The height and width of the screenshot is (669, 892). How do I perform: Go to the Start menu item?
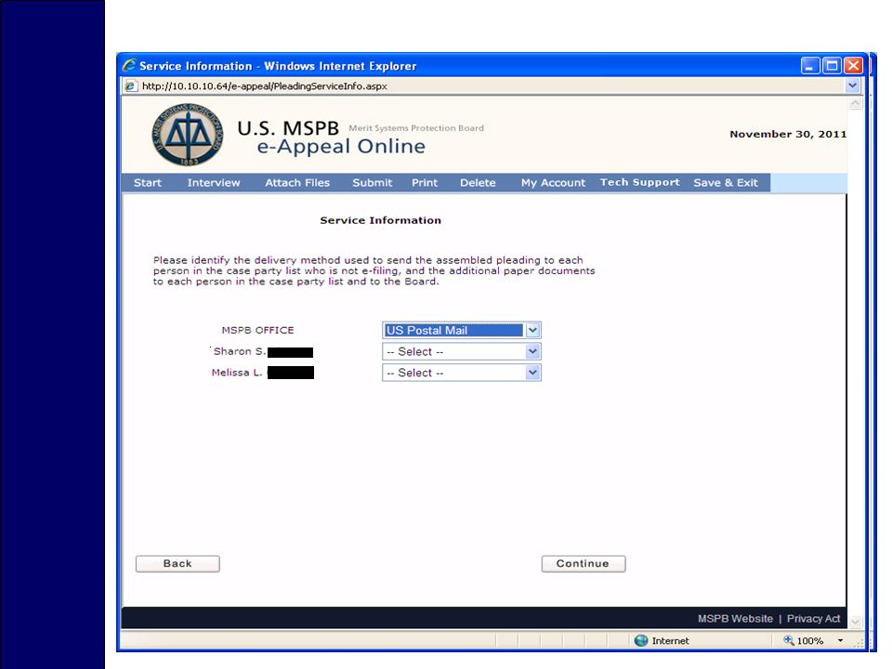pyautogui.click(x=148, y=183)
